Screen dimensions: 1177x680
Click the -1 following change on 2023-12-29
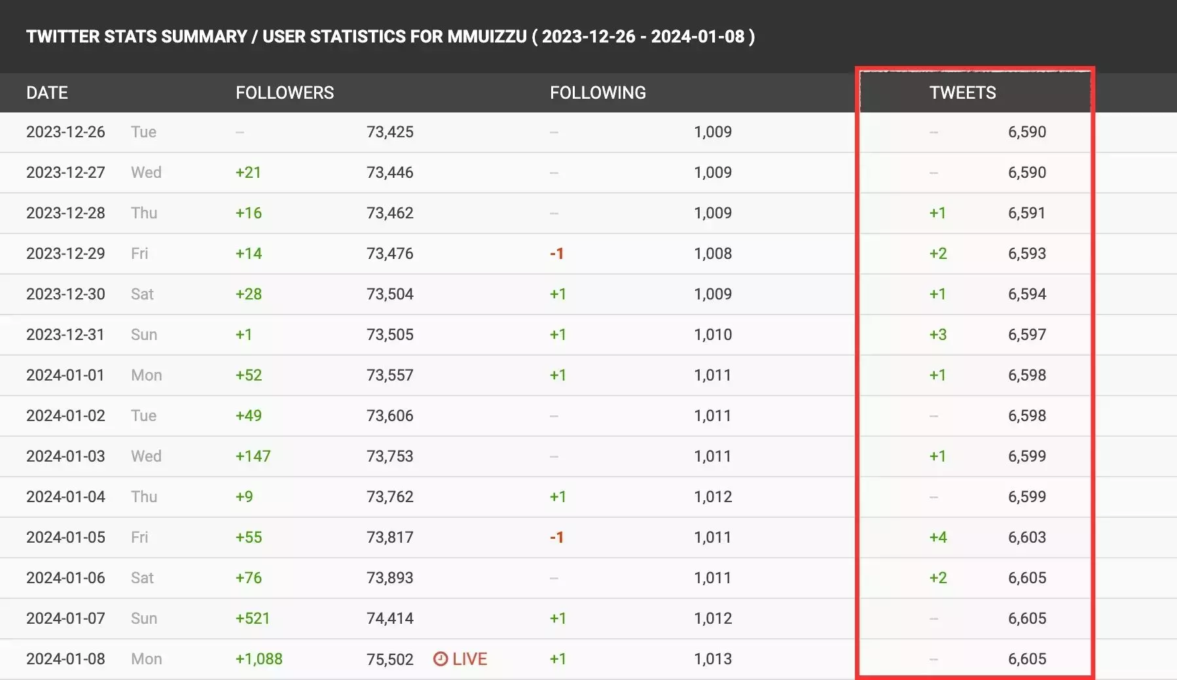tap(556, 253)
